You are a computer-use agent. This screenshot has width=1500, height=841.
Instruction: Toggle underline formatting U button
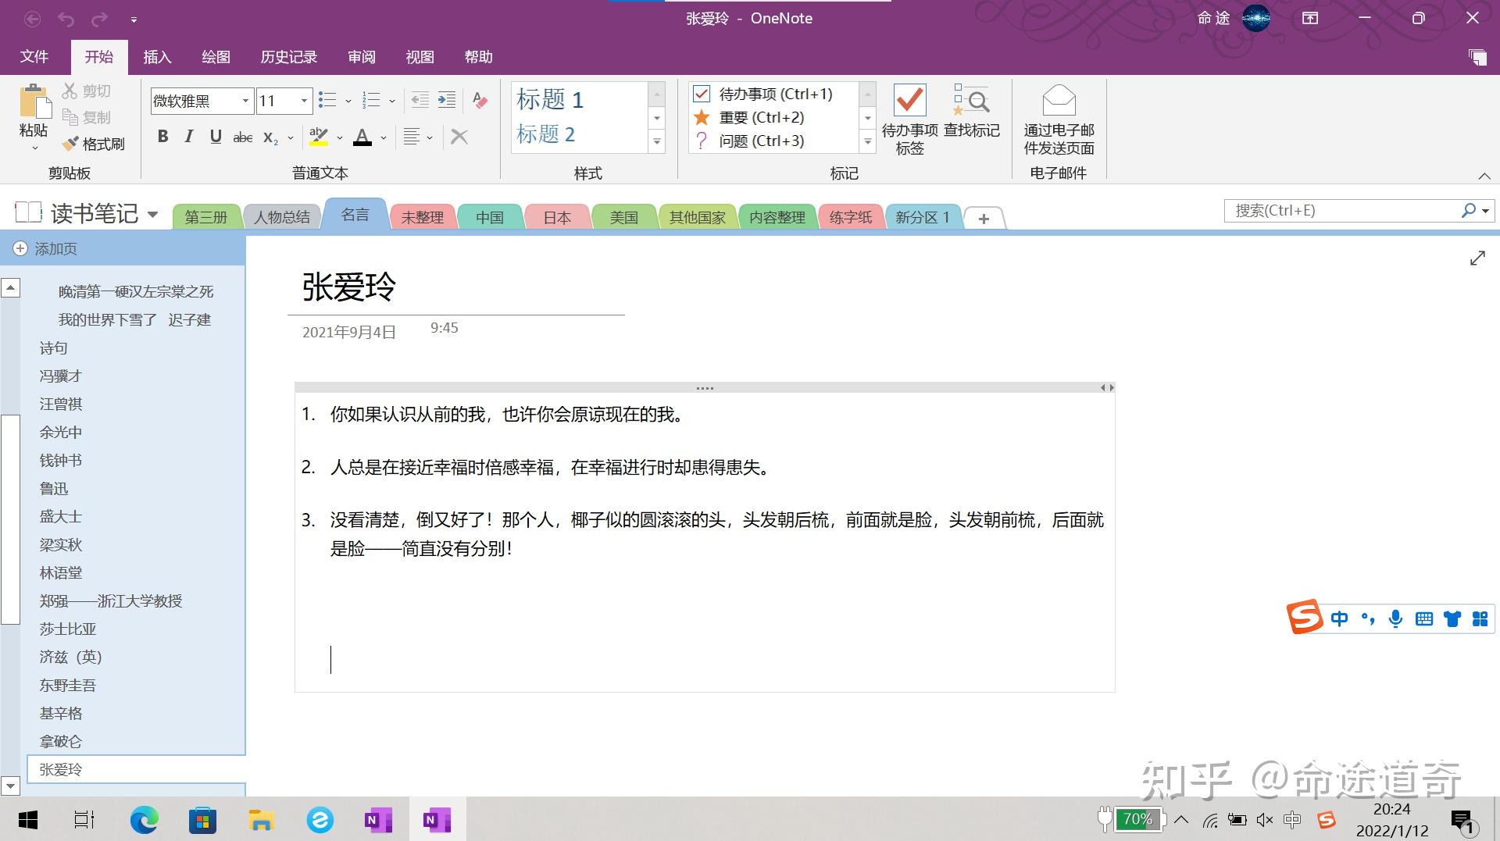click(216, 137)
